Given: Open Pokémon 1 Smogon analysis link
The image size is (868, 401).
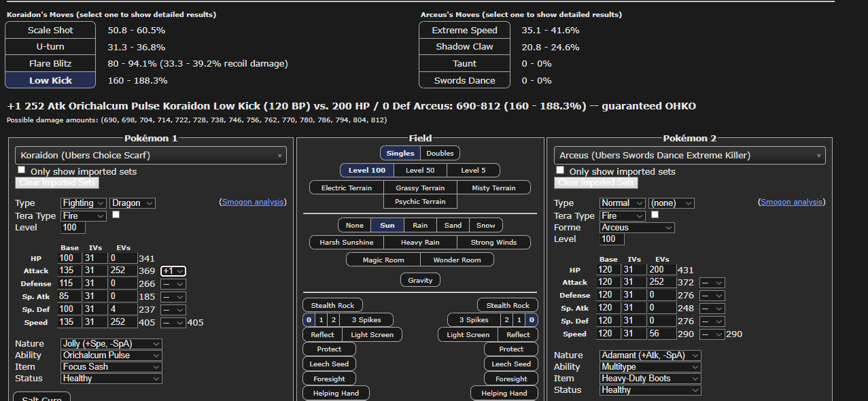Looking at the screenshot, I should pyautogui.click(x=252, y=202).
